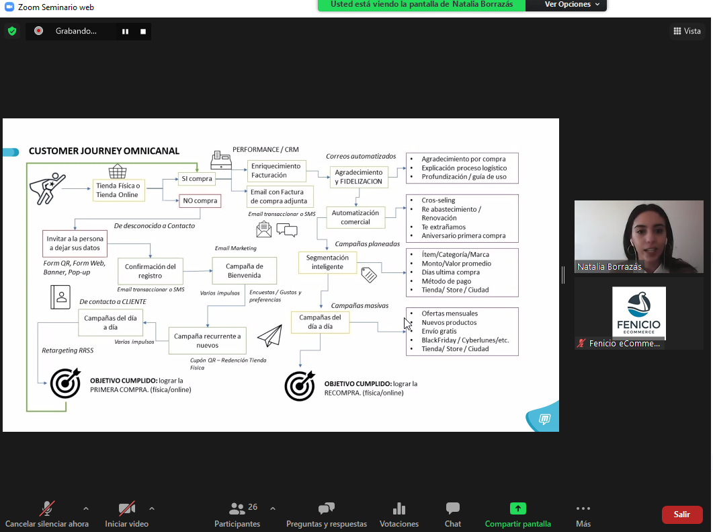Open the Vista layout options
The height and width of the screenshot is (532, 713).
pyautogui.click(x=687, y=31)
